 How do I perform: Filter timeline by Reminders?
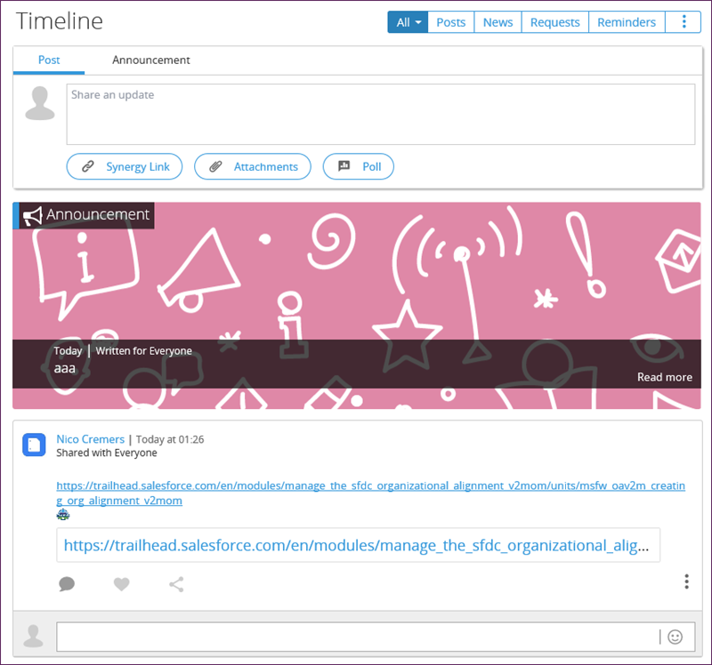pos(627,22)
